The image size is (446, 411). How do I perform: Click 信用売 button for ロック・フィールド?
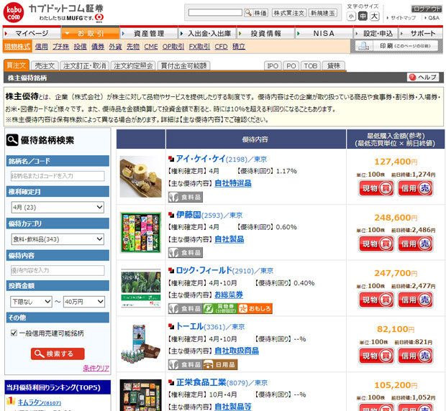tap(416, 300)
